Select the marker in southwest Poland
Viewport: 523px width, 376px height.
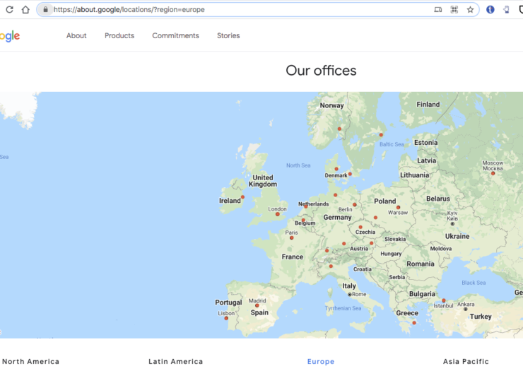point(375,218)
